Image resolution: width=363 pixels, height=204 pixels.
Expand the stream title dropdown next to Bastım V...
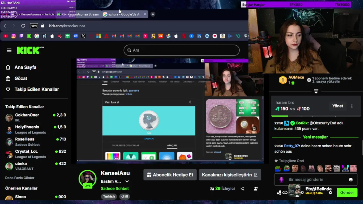127,181
